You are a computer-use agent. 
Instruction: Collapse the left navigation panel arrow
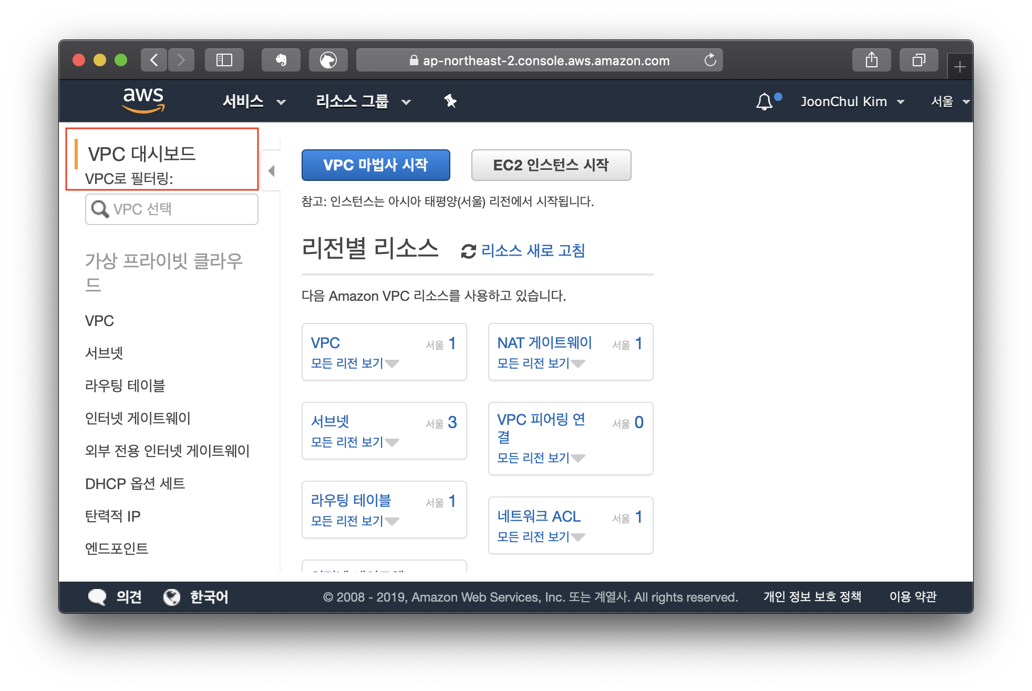(271, 171)
